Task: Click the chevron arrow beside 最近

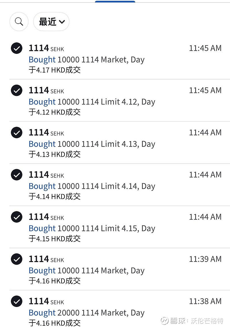Action: 62,22
